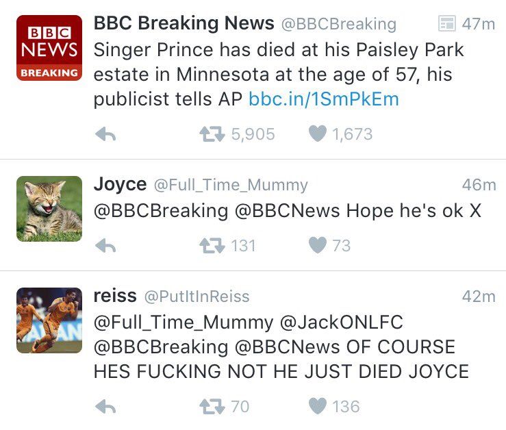
Task: Click the @BBCNews mention in Joyce's tweet
Action: click(x=287, y=211)
